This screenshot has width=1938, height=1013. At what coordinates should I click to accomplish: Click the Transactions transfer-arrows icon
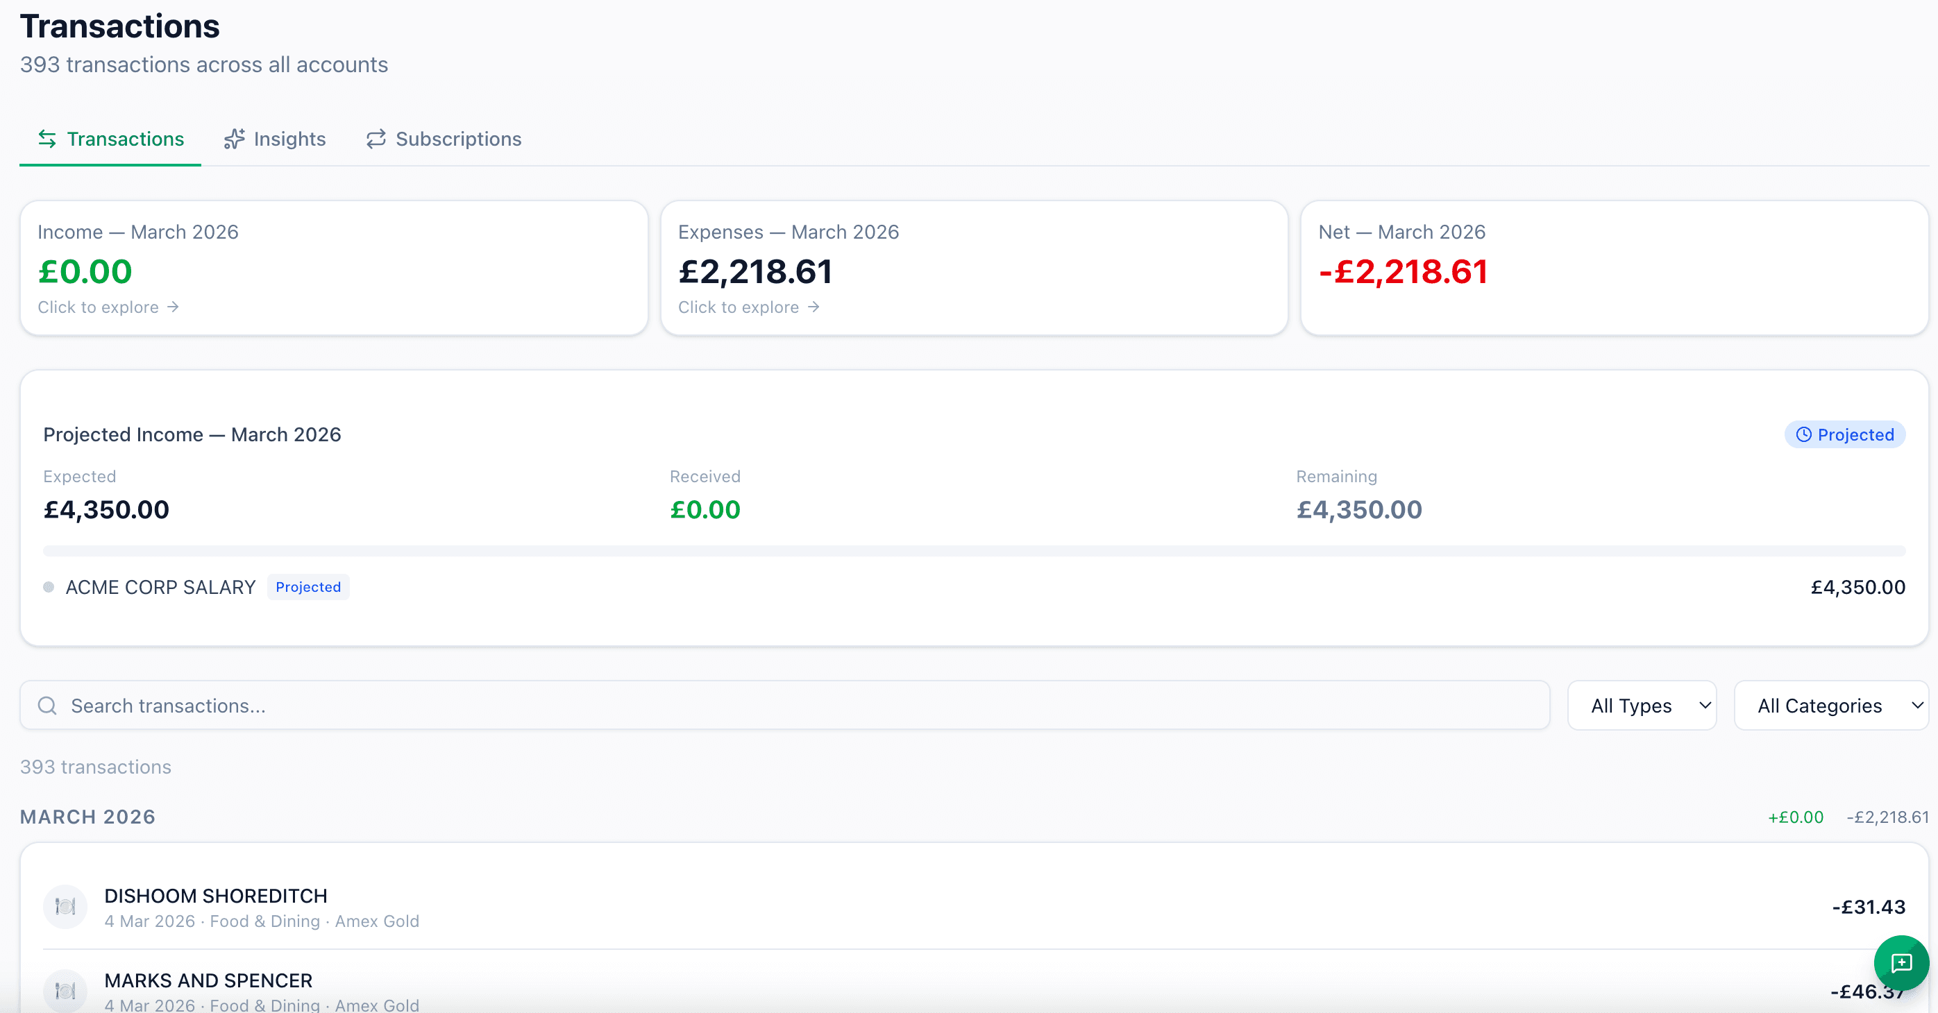click(46, 138)
